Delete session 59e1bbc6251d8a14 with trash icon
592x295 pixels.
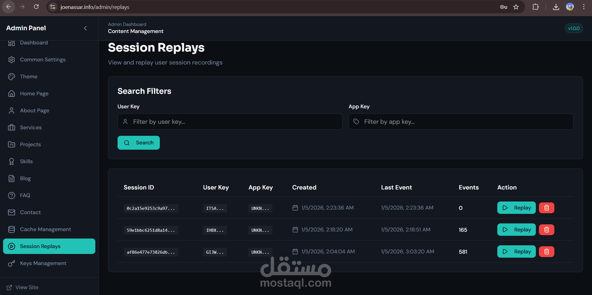[x=547, y=230]
